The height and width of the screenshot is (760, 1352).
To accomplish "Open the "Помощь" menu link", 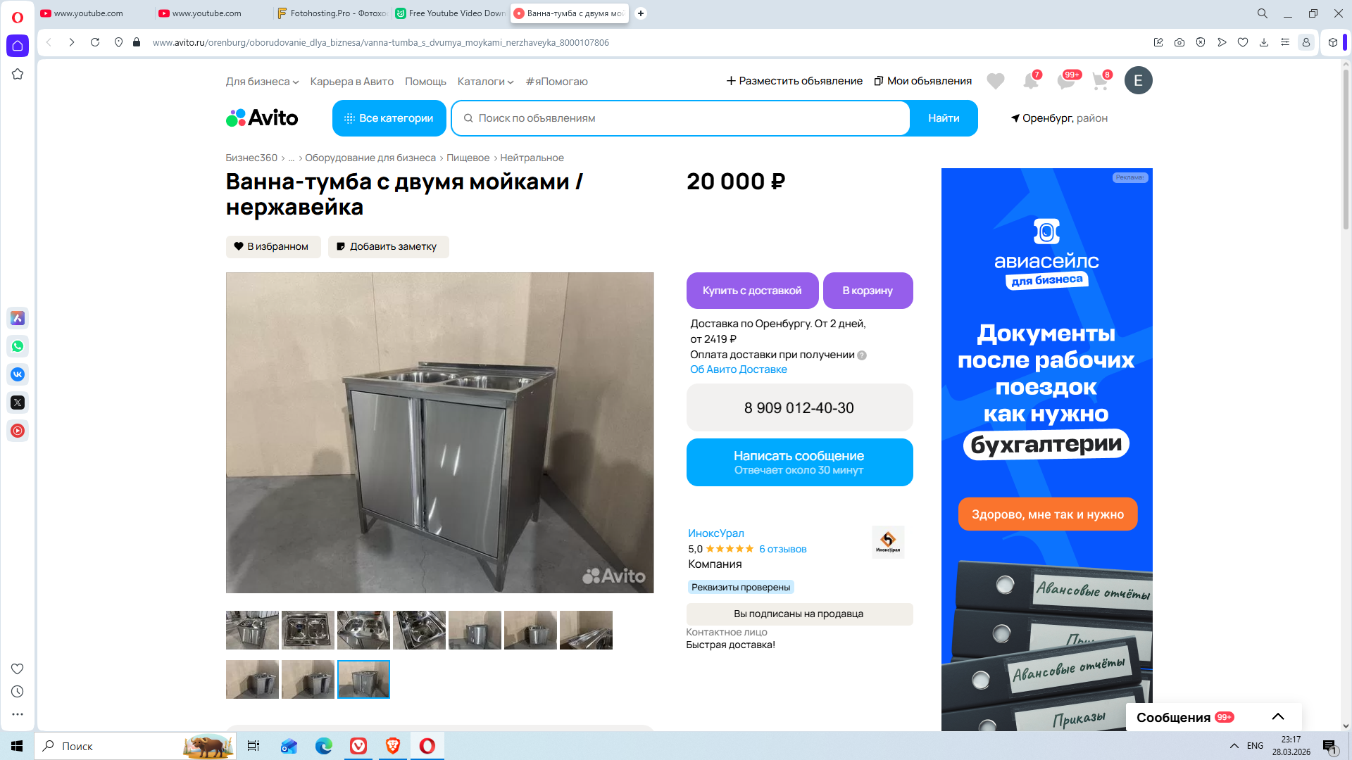I will (425, 82).
